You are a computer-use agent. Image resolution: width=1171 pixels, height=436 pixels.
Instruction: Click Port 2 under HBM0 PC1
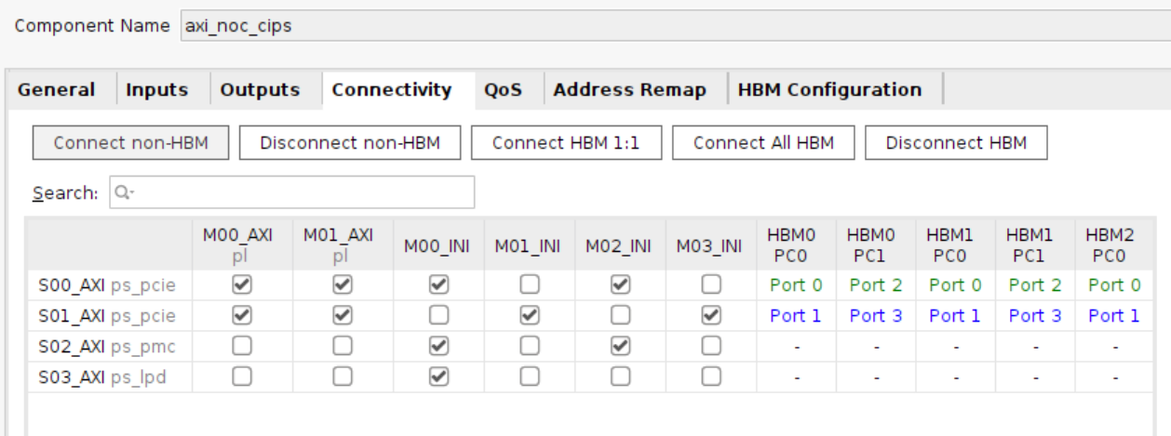click(x=875, y=285)
